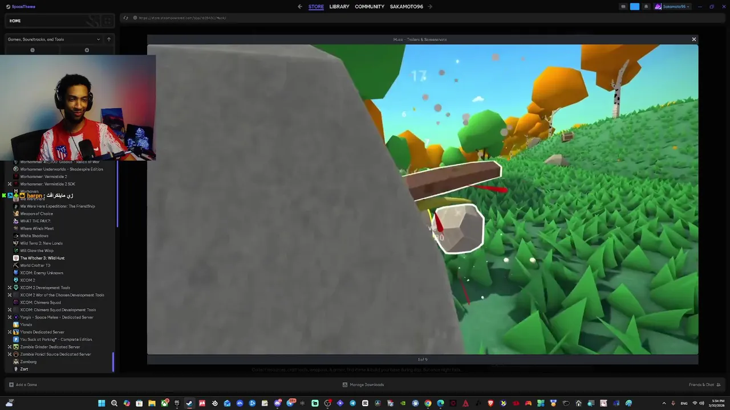Click the XCOM 2 game icon
This screenshot has height=410, width=730.
pyautogui.click(x=16, y=280)
